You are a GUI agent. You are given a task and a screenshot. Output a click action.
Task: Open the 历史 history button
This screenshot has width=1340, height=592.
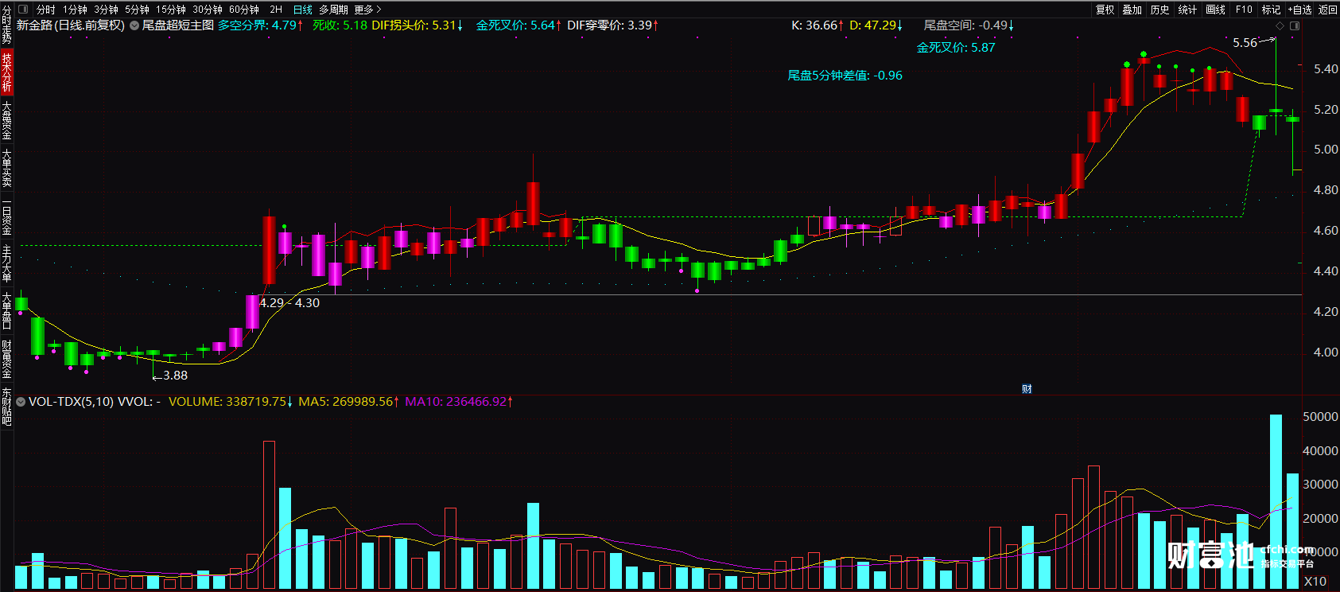click(1160, 10)
